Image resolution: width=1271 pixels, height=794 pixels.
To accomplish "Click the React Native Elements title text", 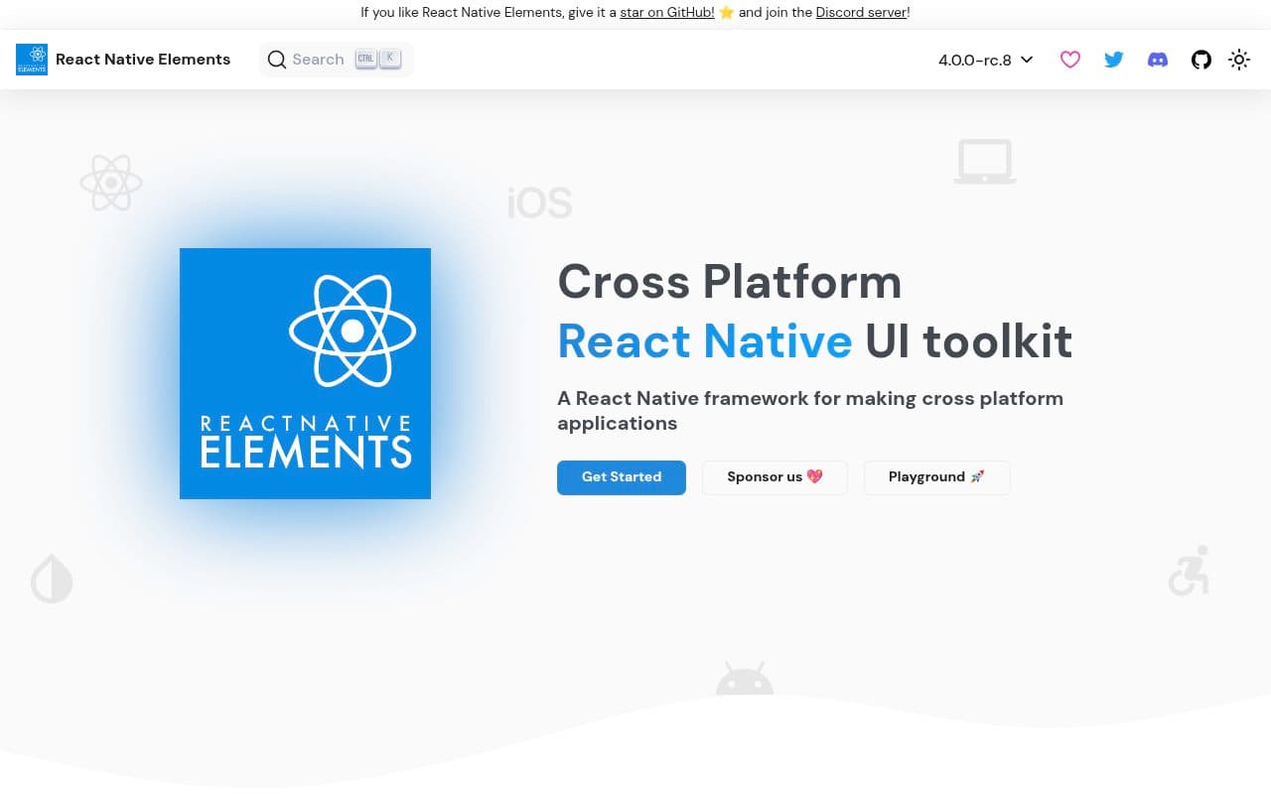I will (143, 60).
